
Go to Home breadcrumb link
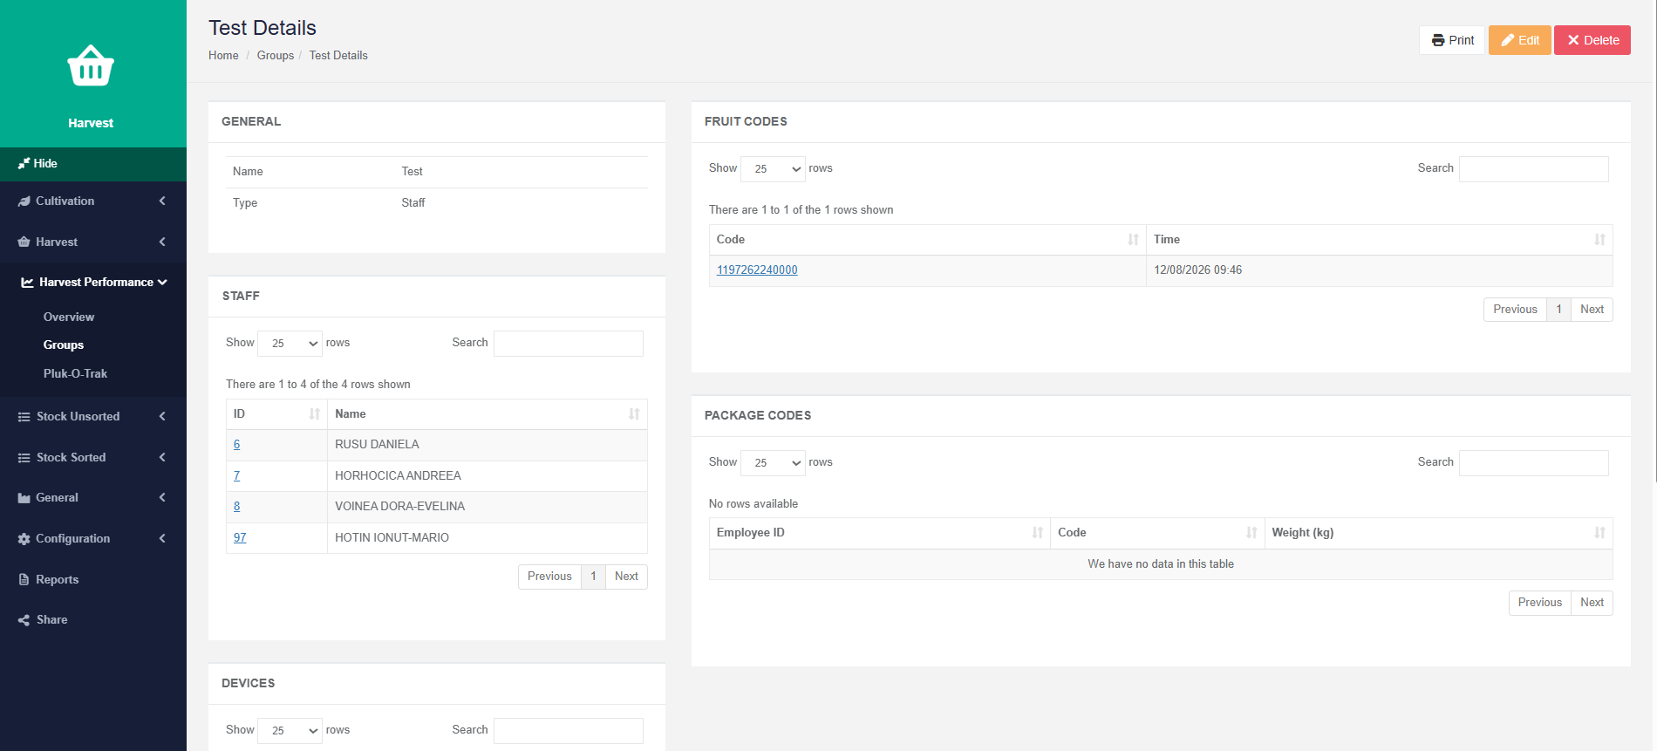223,55
